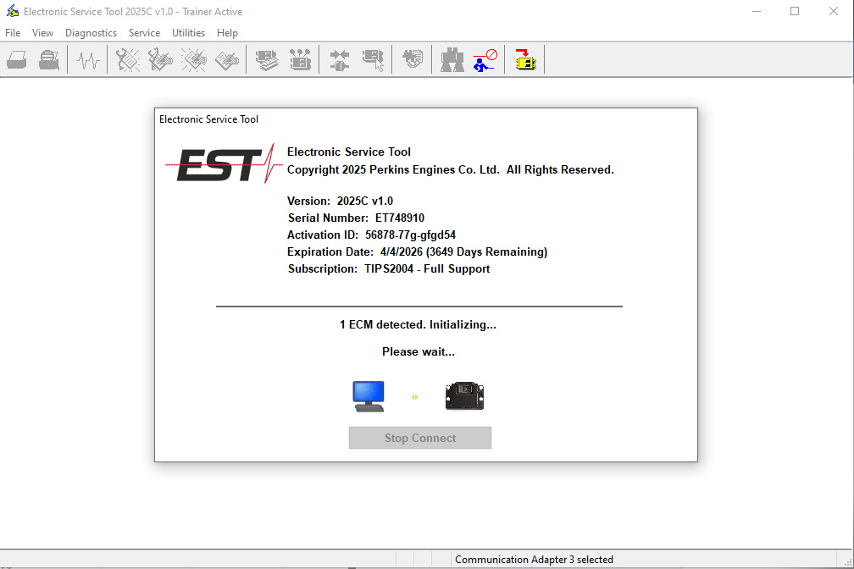This screenshot has width=854, height=569.
Task: Click the binoculars toolbar icon
Action: [452, 60]
